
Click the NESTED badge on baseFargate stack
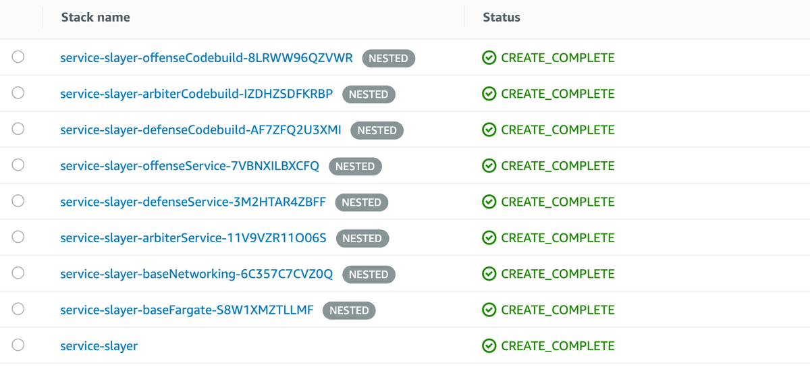pyautogui.click(x=349, y=310)
